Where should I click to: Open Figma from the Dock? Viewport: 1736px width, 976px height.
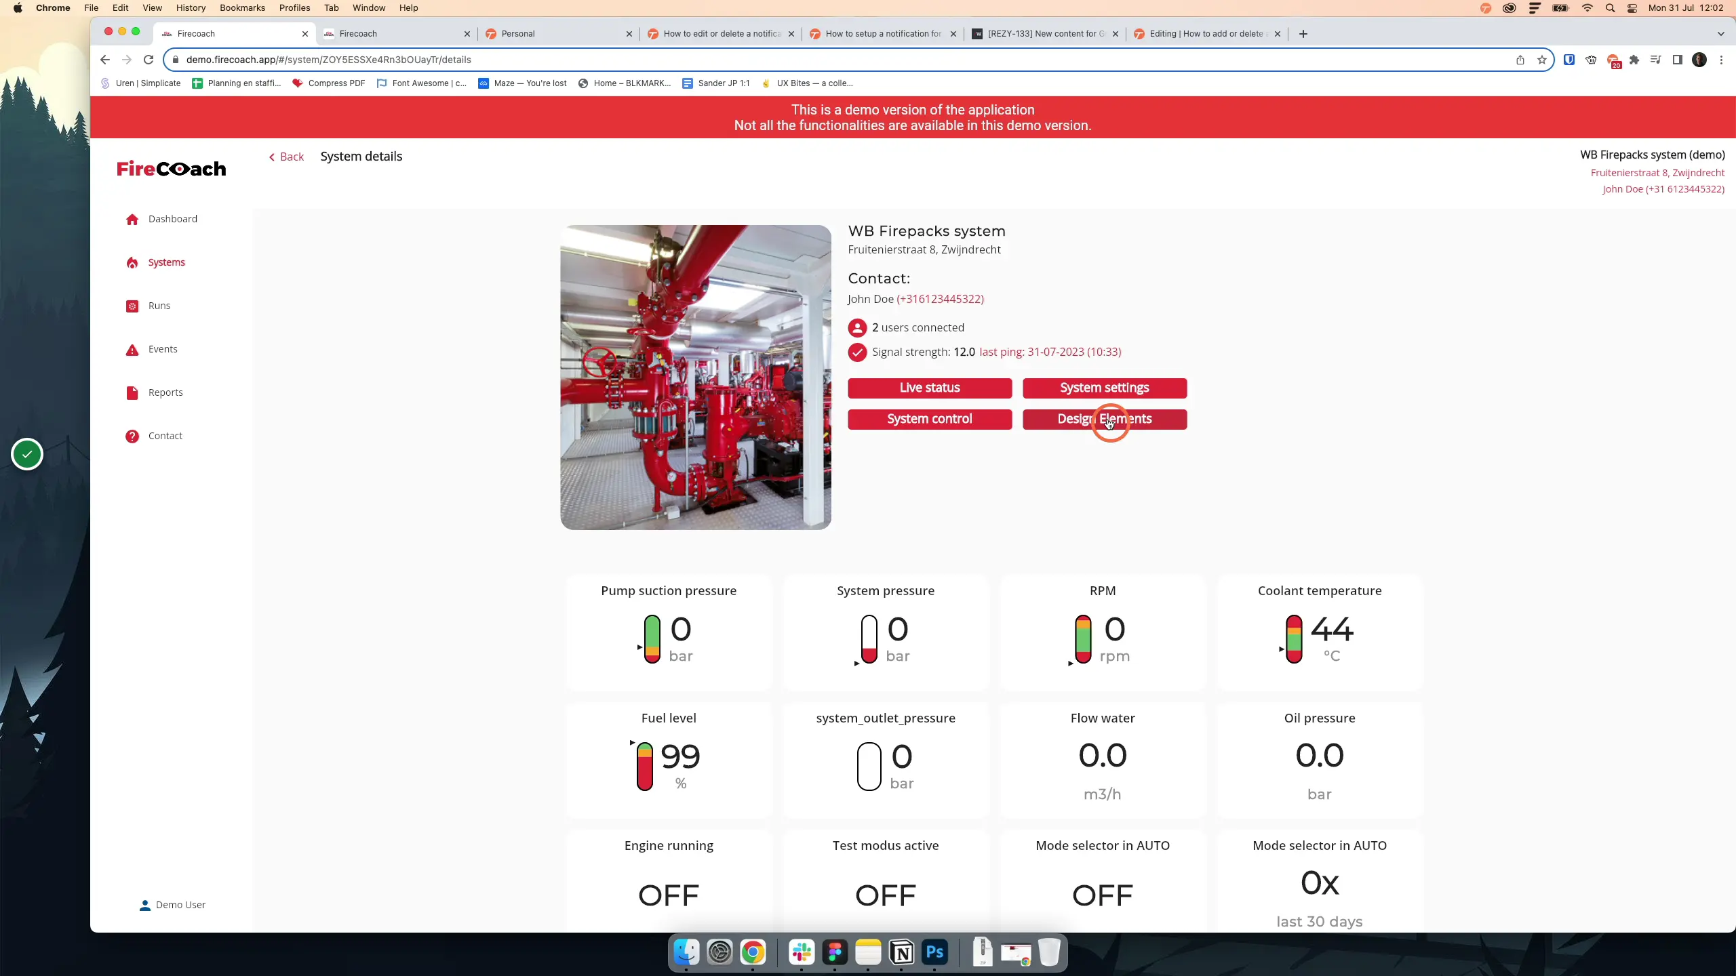[835, 952]
